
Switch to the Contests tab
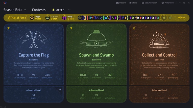pyautogui.click(x=39, y=10)
